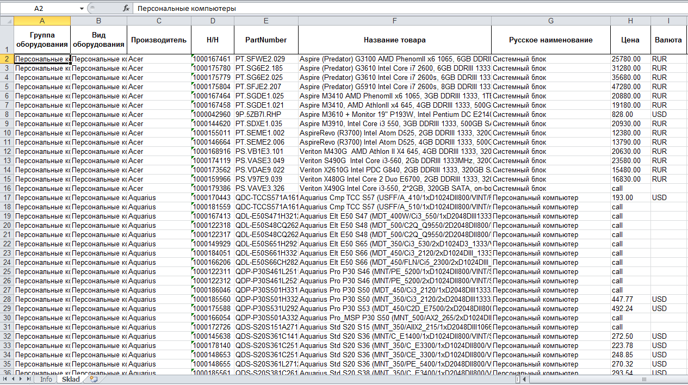The image size is (688, 385).
Task: Click the Select All corner button
Action: pos(7,21)
